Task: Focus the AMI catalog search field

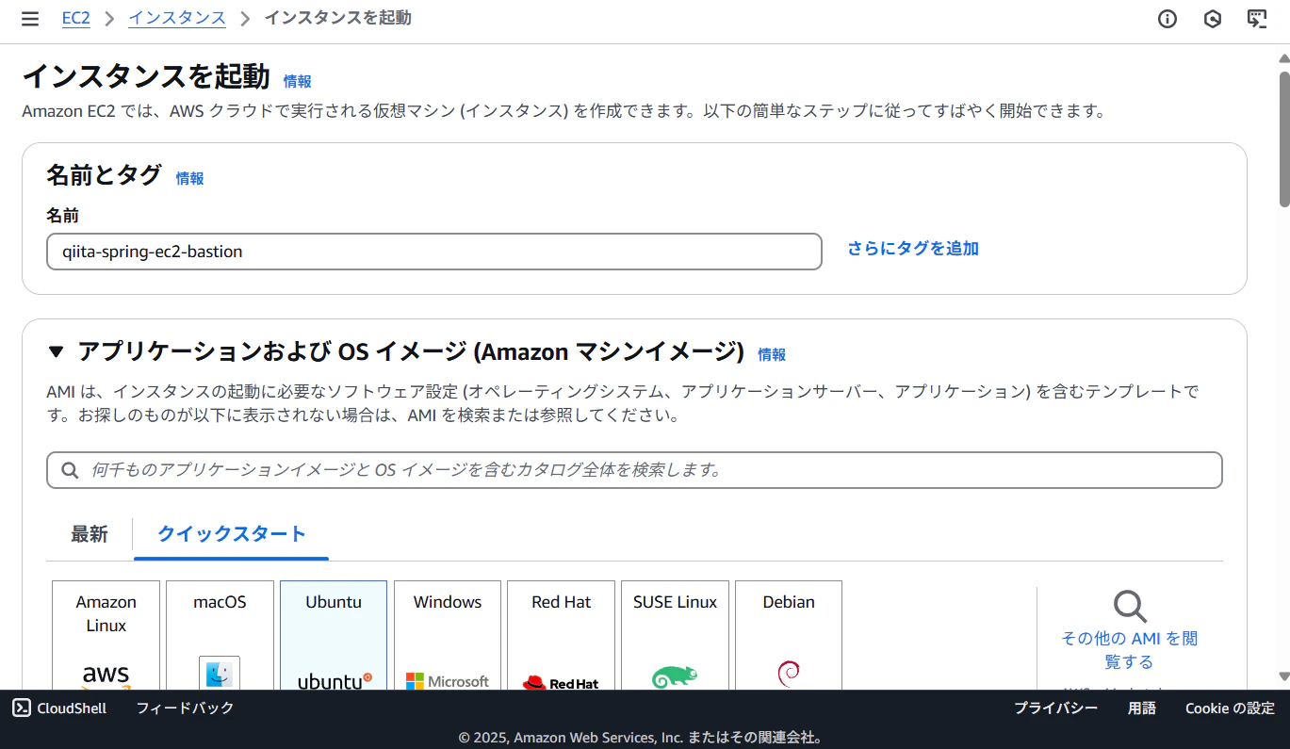Action: tap(634, 470)
